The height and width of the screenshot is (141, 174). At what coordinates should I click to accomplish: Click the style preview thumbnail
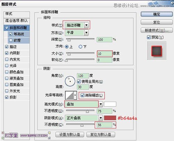(157, 50)
